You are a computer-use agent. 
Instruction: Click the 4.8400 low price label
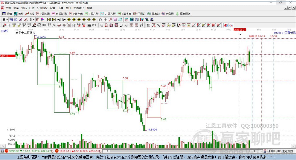(153, 130)
